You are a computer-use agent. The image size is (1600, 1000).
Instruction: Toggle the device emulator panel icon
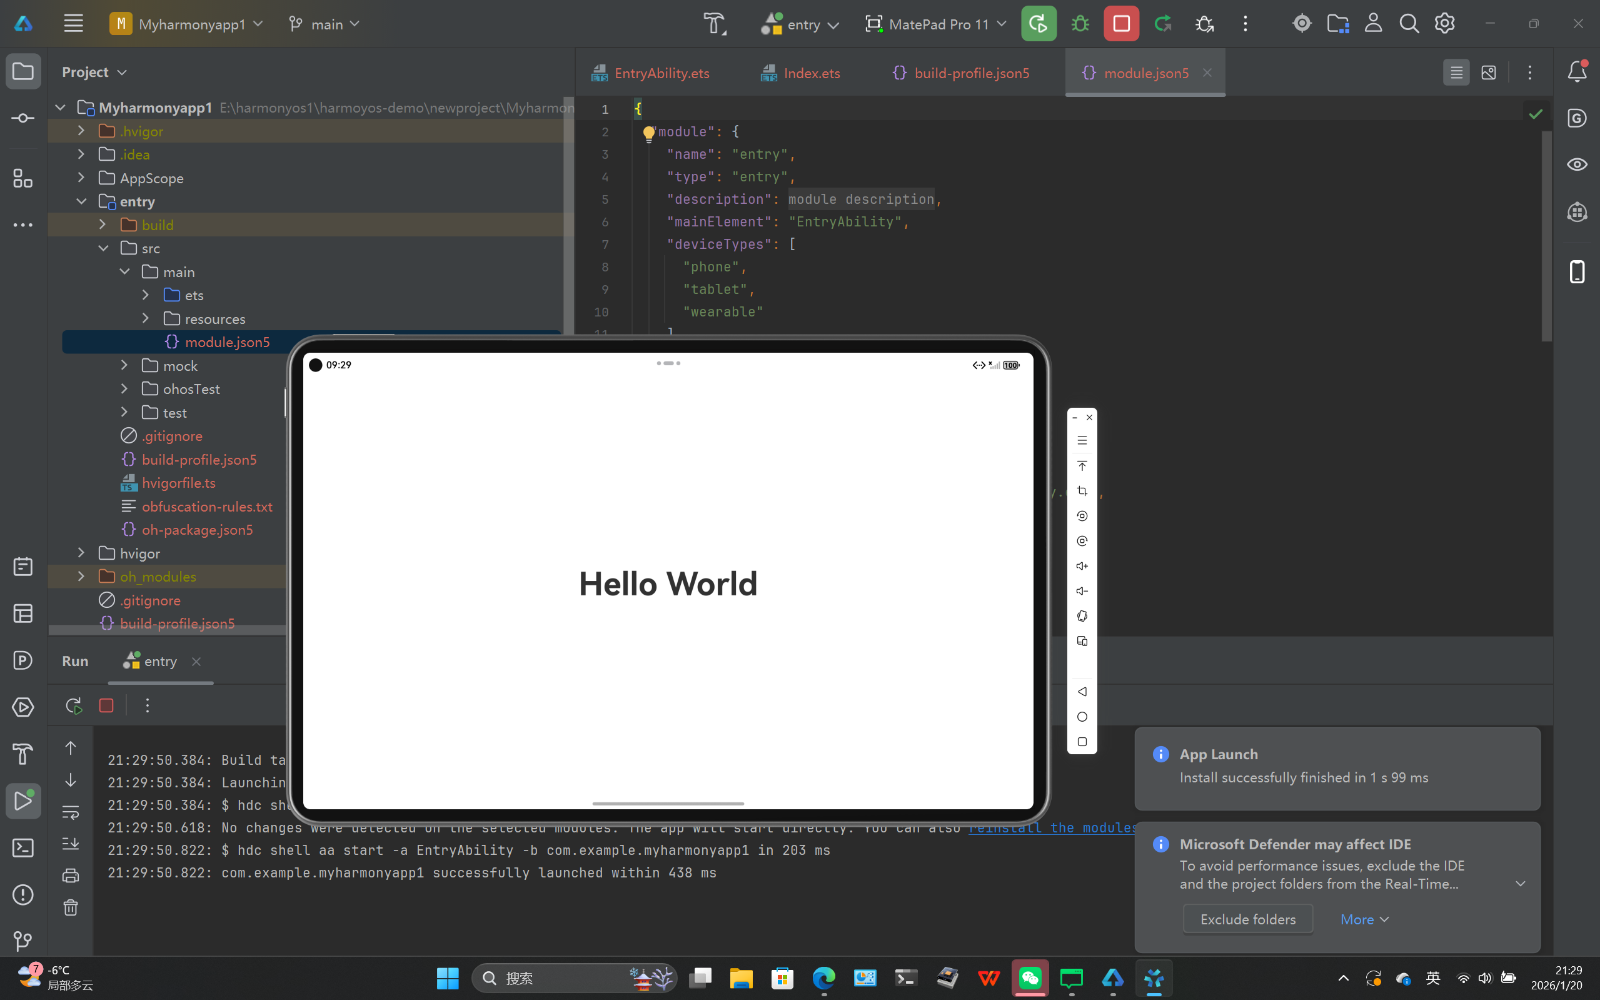pos(1577,272)
